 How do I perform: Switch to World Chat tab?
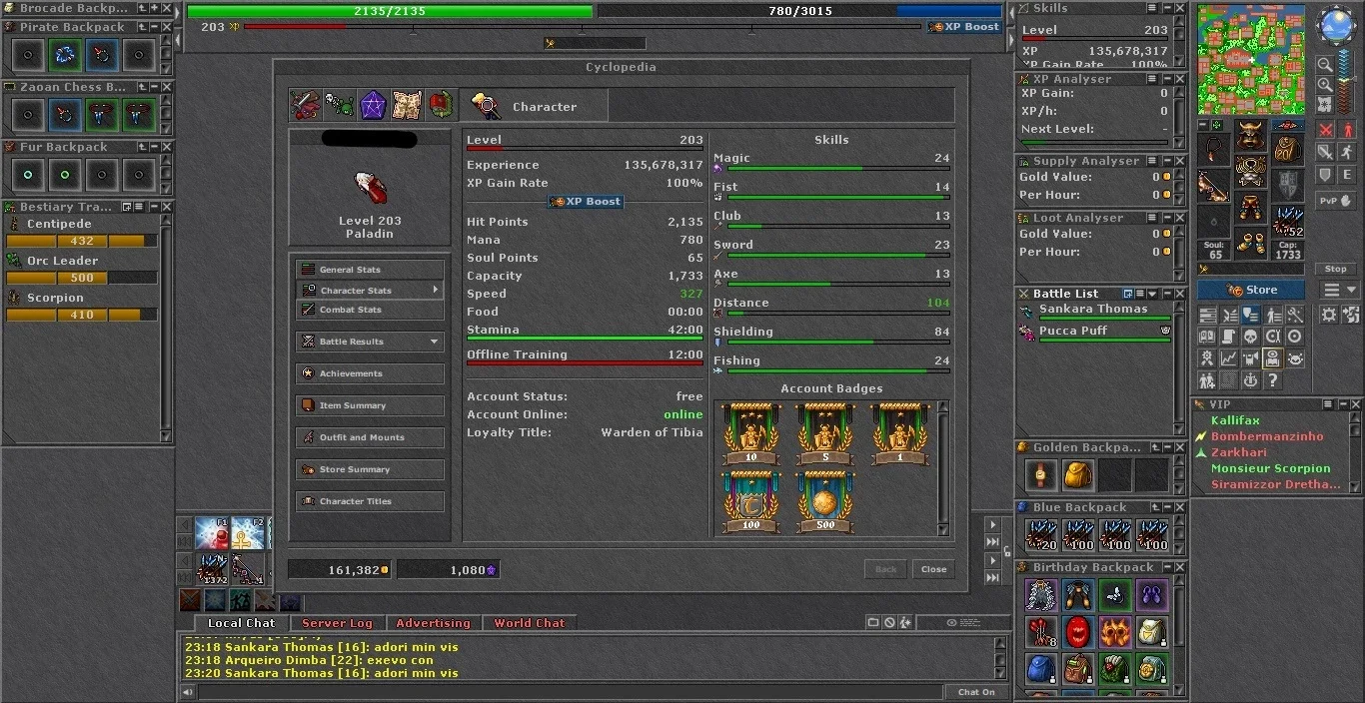529,623
